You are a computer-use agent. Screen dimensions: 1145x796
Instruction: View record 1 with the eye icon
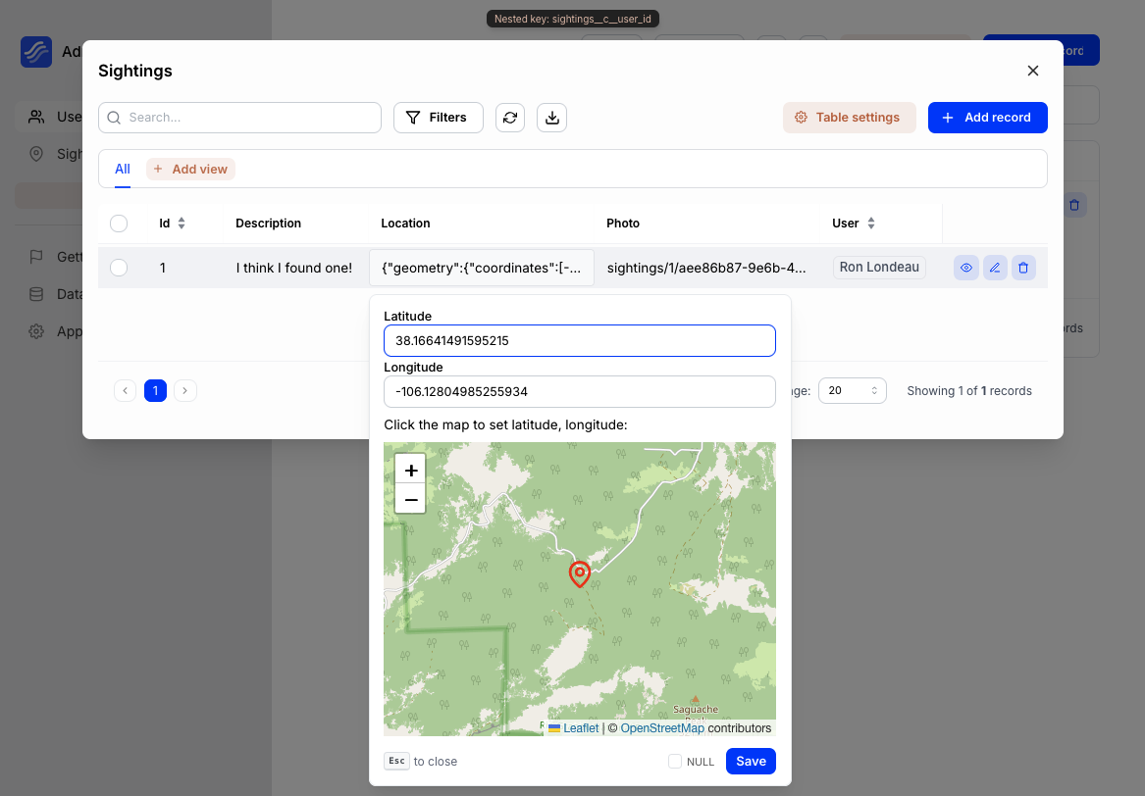965,267
